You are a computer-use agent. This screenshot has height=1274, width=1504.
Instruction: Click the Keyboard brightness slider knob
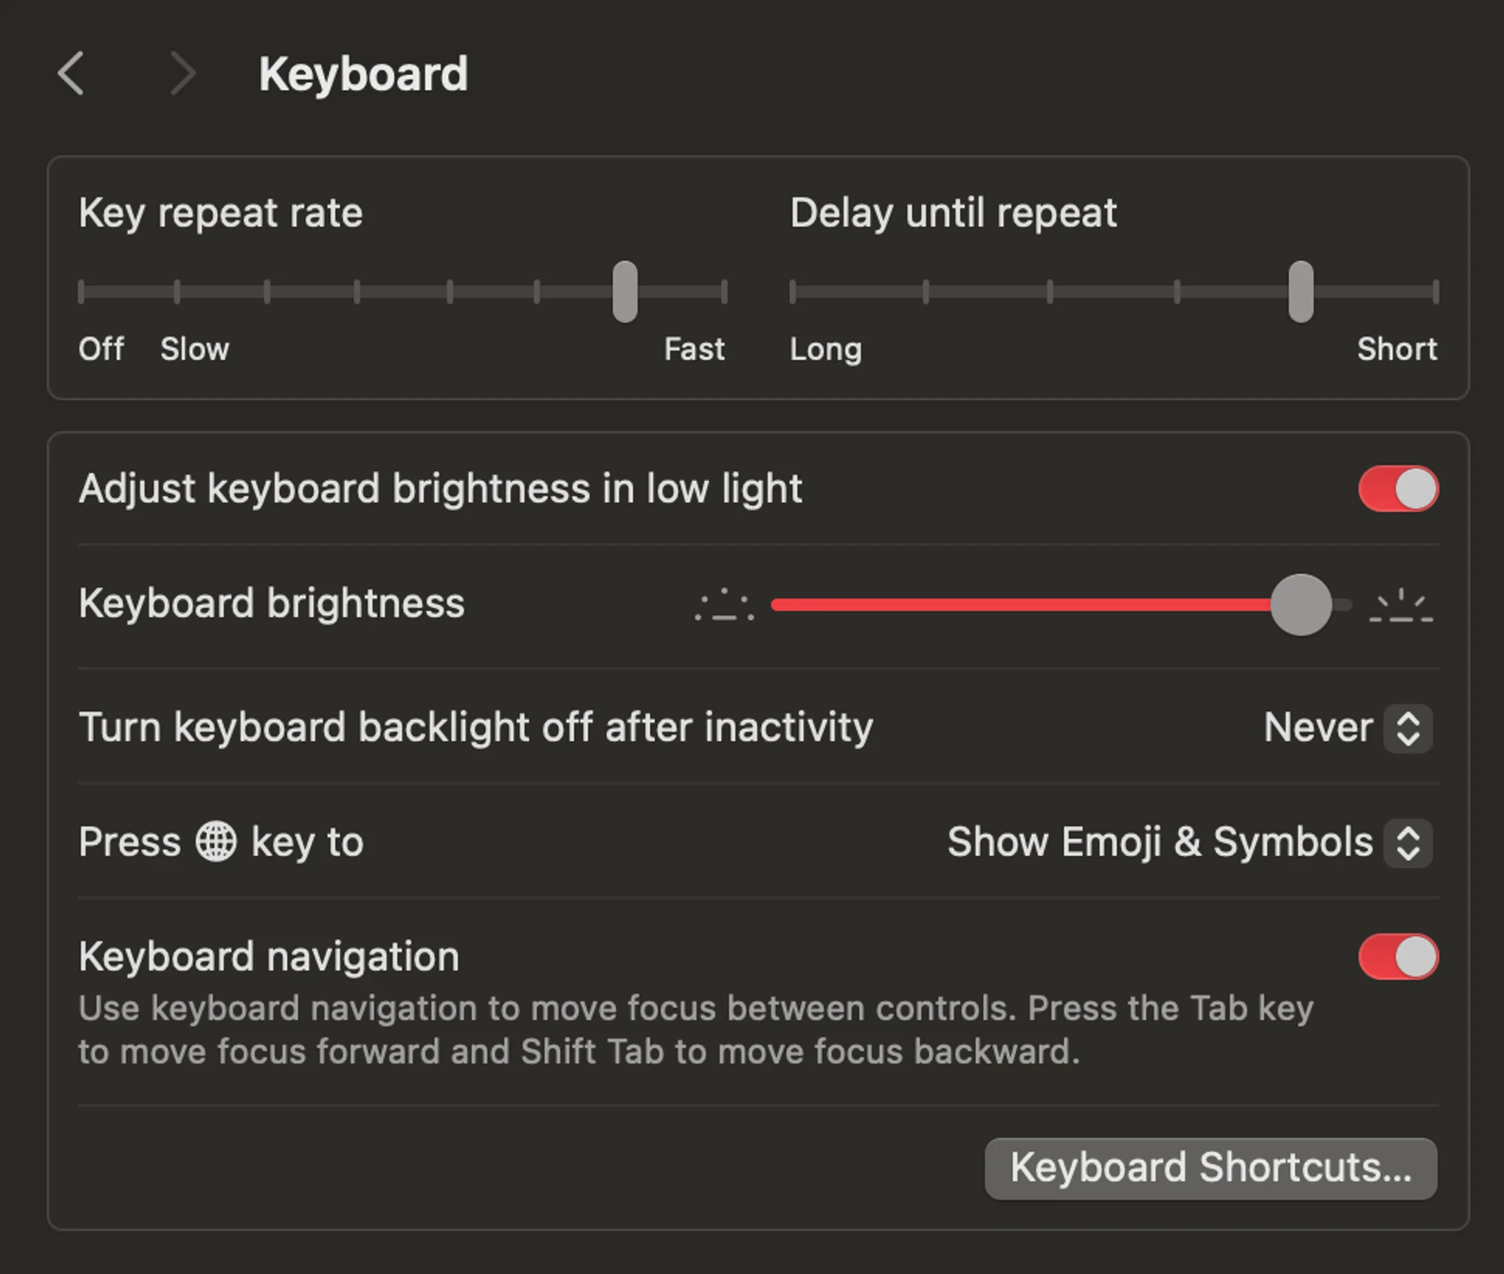coord(1301,605)
